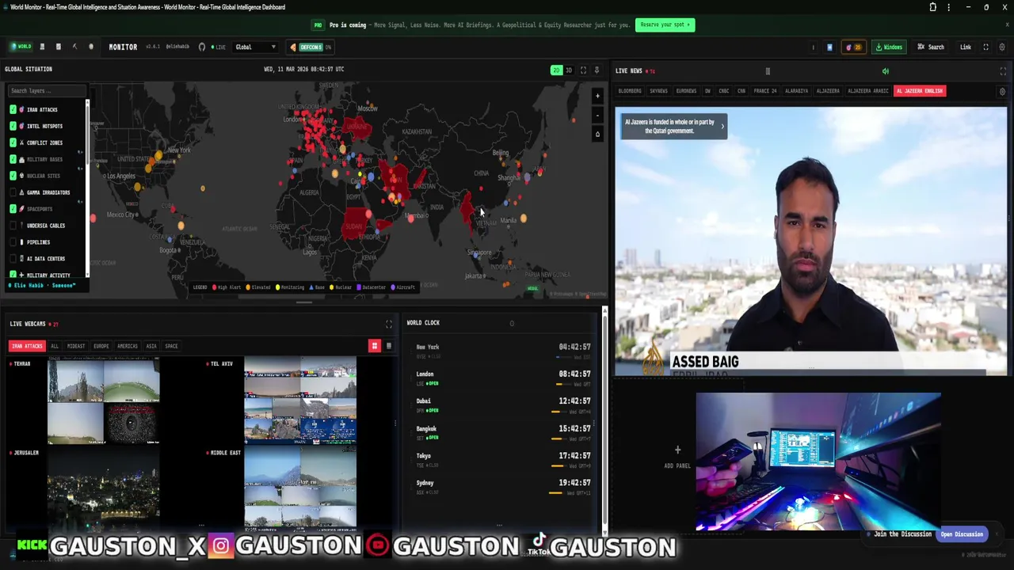The height and width of the screenshot is (570, 1014).
Task: Expand Live Webcams panel fullscreen
Action: pos(388,324)
